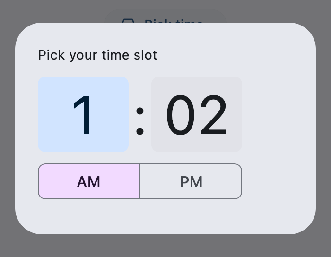Screen dimensions: 331x257
Task: Click the digit 0 in the minute selector
Action: pos(181,115)
